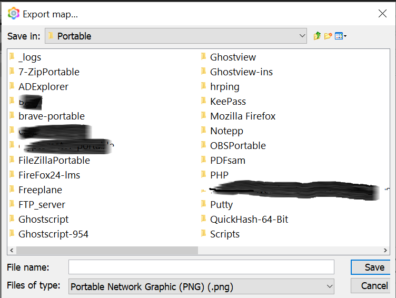This screenshot has width=396, height=298.
Task: Click the Save button
Action: click(x=371, y=267)
